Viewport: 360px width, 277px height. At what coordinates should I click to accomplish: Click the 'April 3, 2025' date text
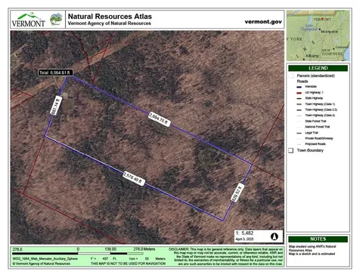point(244,239)
